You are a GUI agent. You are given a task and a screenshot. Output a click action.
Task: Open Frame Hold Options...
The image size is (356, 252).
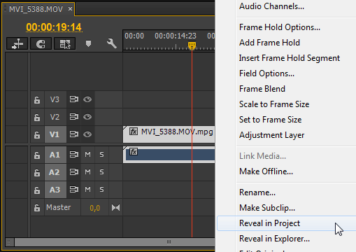click(280, 27)
